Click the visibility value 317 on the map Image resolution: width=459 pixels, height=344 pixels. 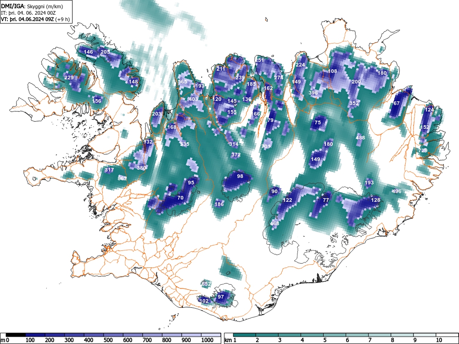pos(109,170)
